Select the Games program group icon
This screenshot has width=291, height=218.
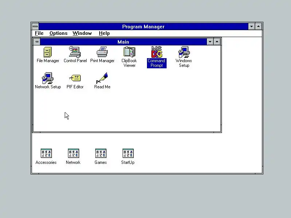pyautogui.click(x=101, y=153)
